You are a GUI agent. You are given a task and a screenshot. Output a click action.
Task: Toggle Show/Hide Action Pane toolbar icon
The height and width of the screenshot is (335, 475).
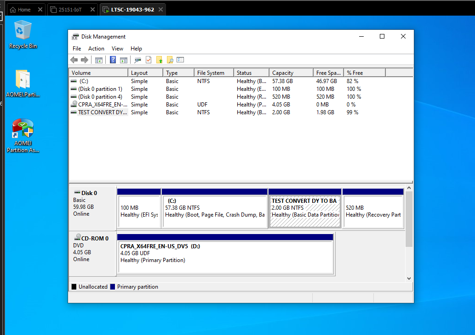tap(124, 60)
